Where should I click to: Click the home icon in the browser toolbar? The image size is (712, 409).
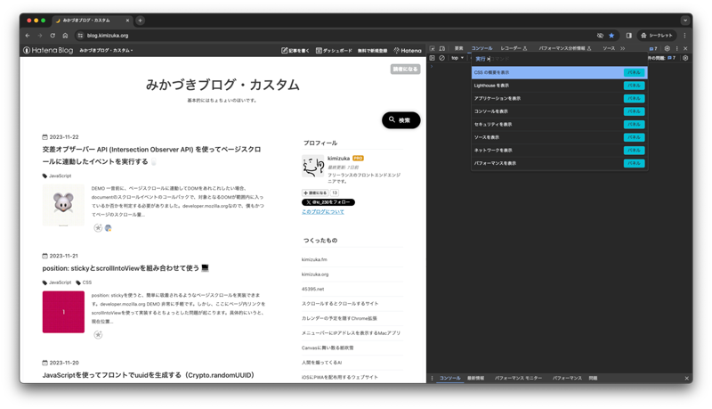pyautogui.click(x=65, y=36)
